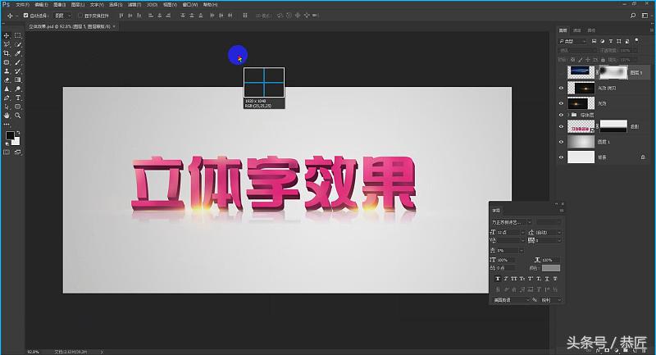Select the Zoom magnifier tool
This screenshot has height=355, width=656.
[x=17, y=116]
